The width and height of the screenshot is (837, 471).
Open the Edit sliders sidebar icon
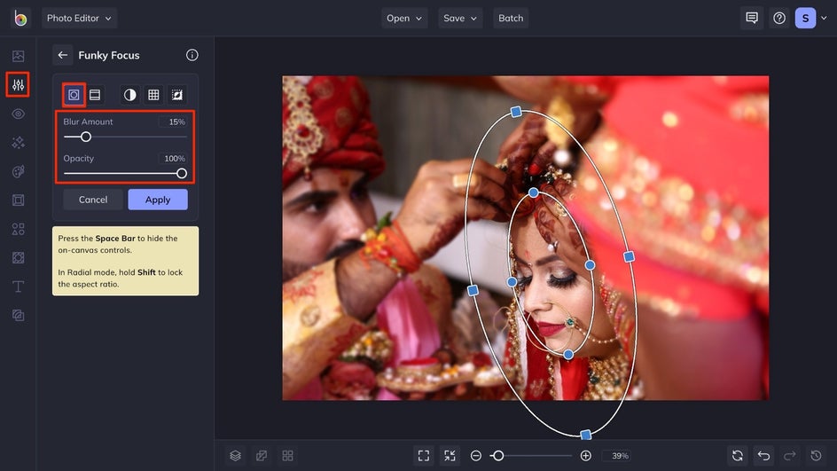[18, 85]
